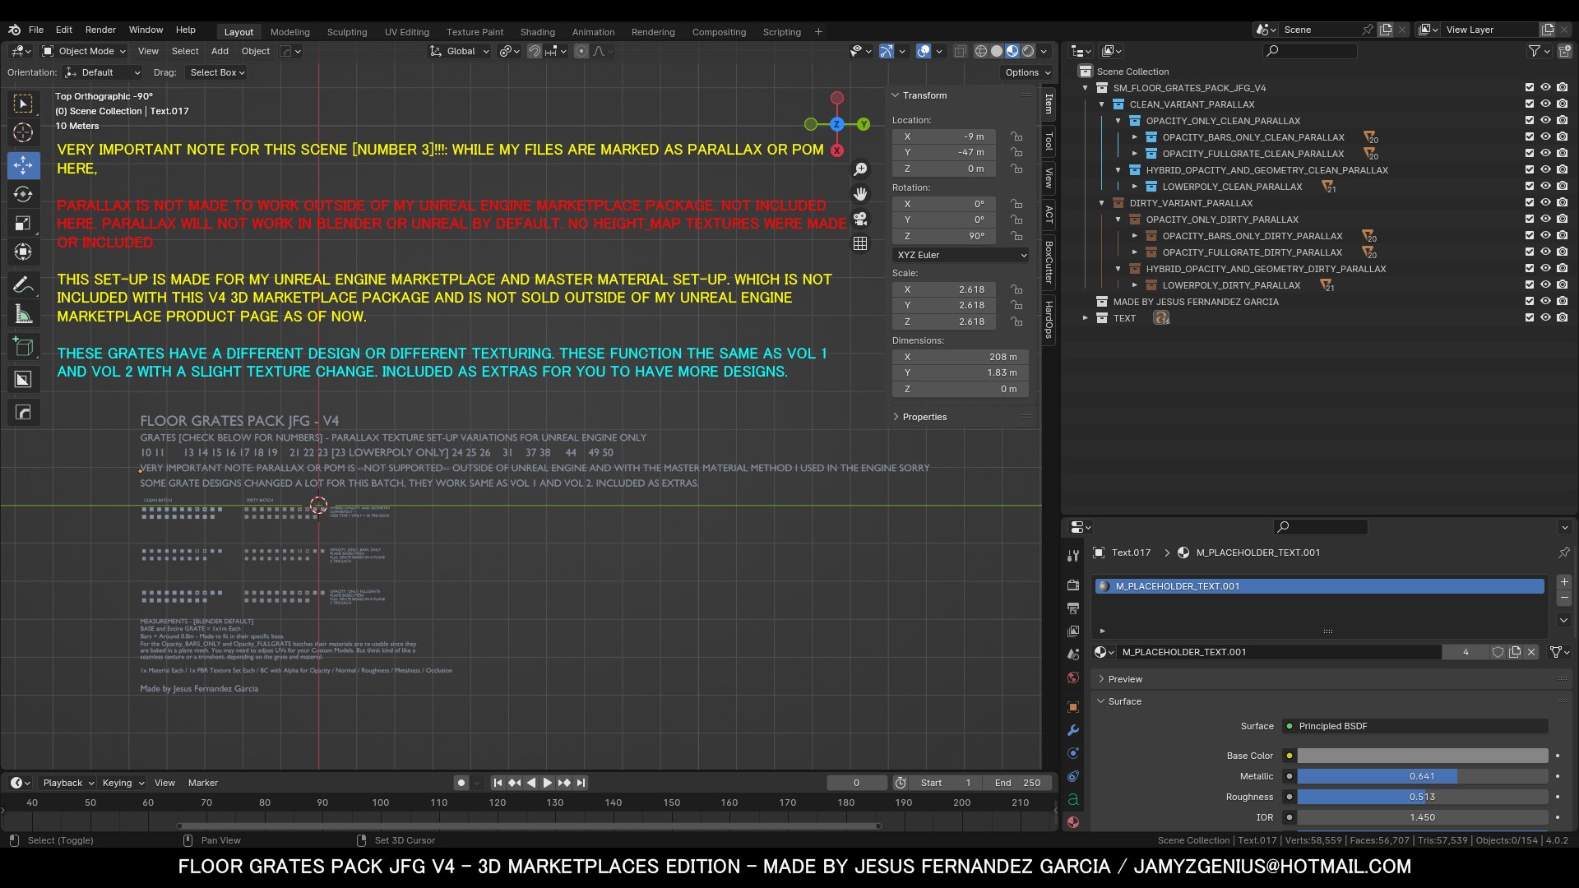Open the Select Box drag dropdown
Viewport: 1579px width, 888px height.
tap(217, 72)
